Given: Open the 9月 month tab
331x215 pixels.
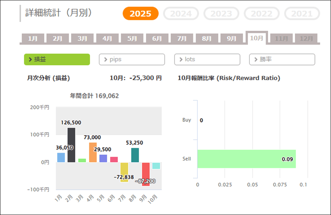Looking at the screenshot, I should pyautogui.click(x=231, y=39).
